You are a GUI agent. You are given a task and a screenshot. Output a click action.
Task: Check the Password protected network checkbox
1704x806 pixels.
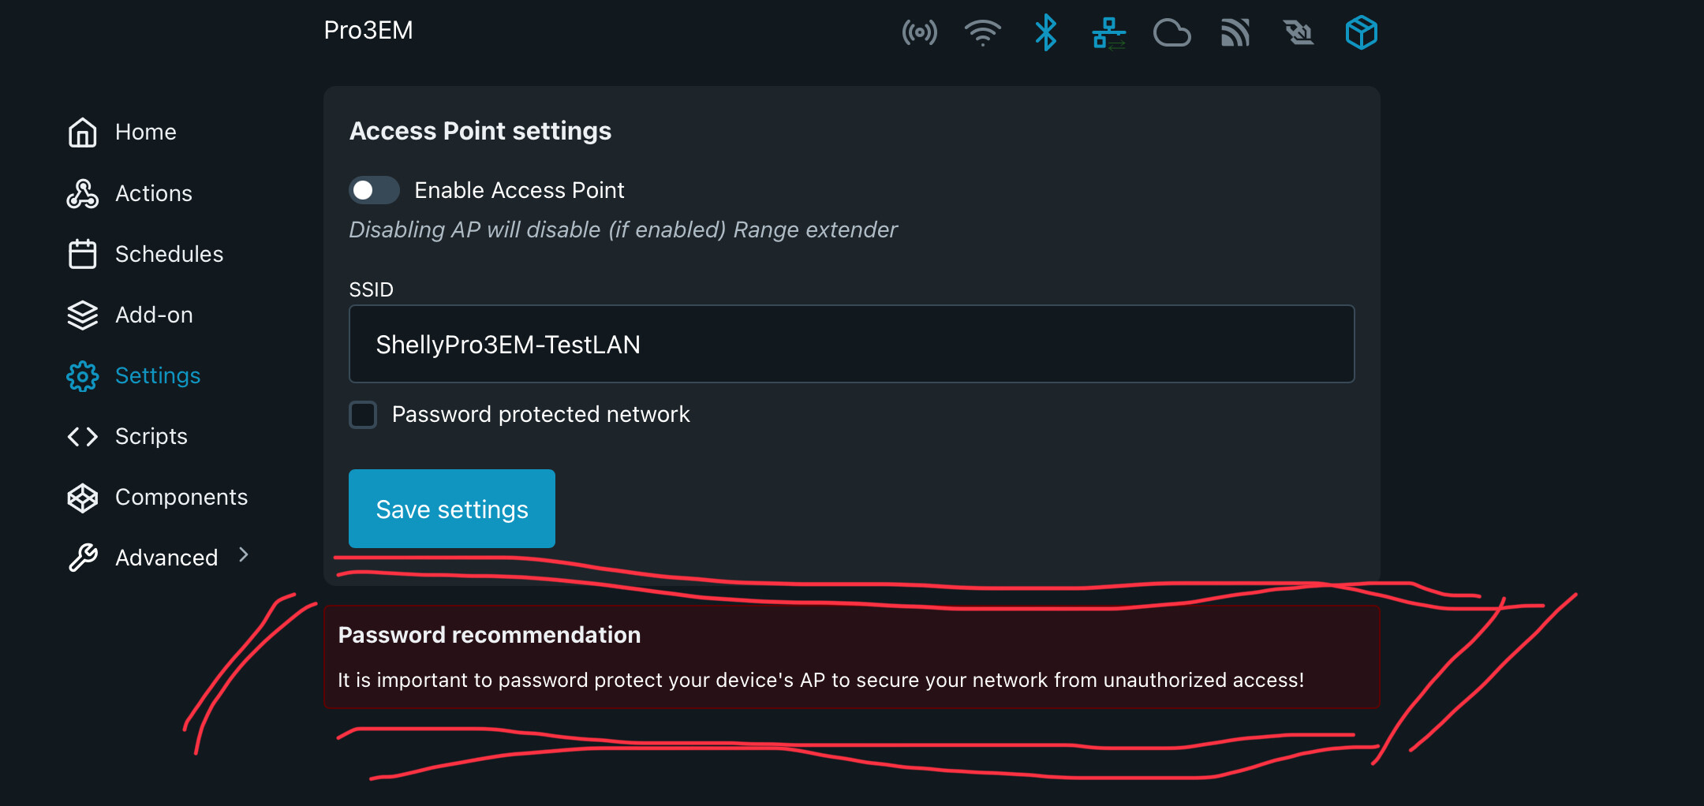(363, 414)
